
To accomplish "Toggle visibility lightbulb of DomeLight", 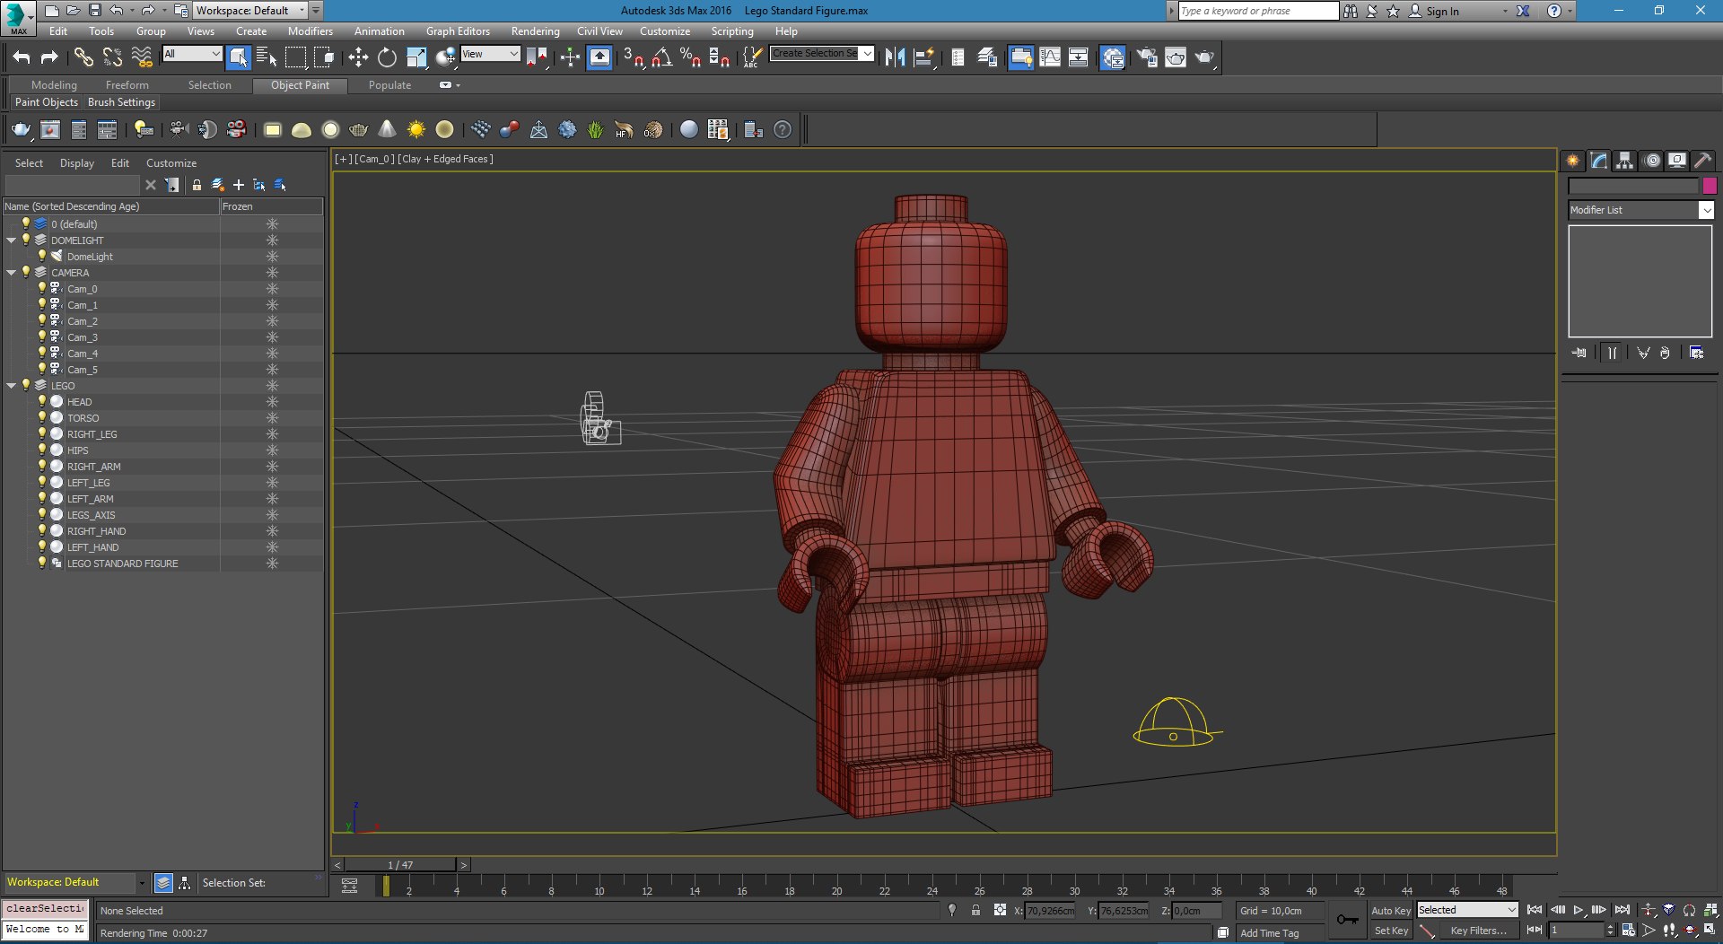I will (42, 256).
